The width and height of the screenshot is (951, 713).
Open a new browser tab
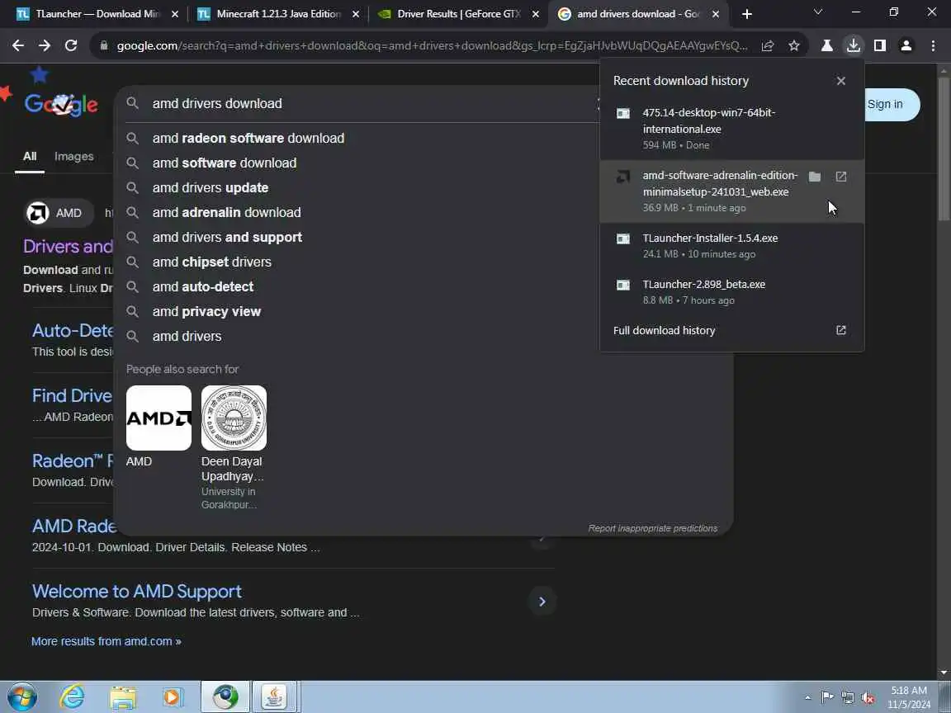(746, 14)
